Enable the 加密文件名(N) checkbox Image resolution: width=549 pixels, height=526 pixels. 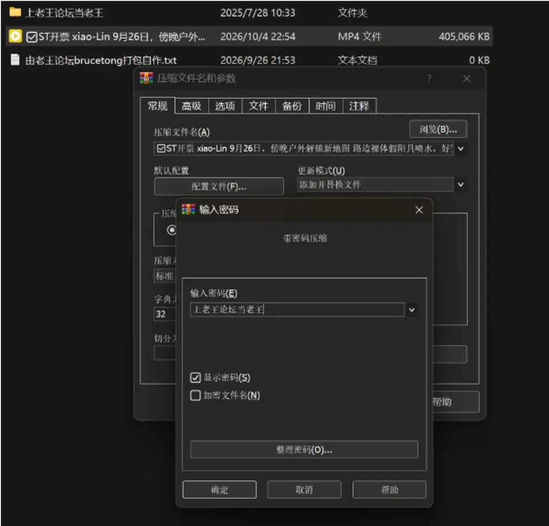pos(196,395)
